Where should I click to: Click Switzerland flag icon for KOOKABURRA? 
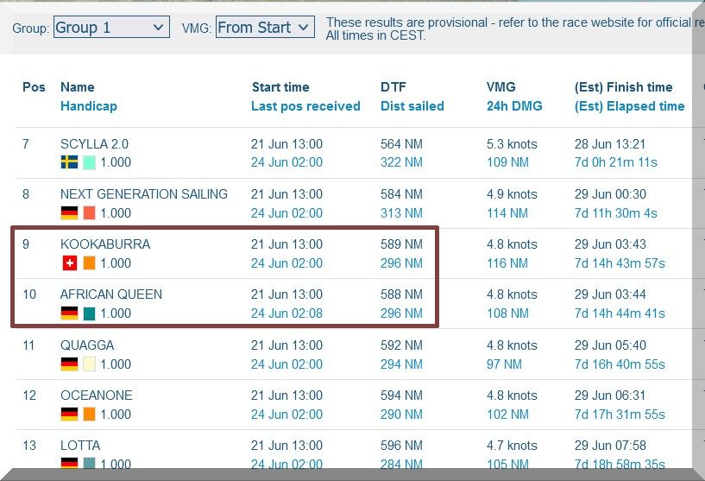[69, 263]
